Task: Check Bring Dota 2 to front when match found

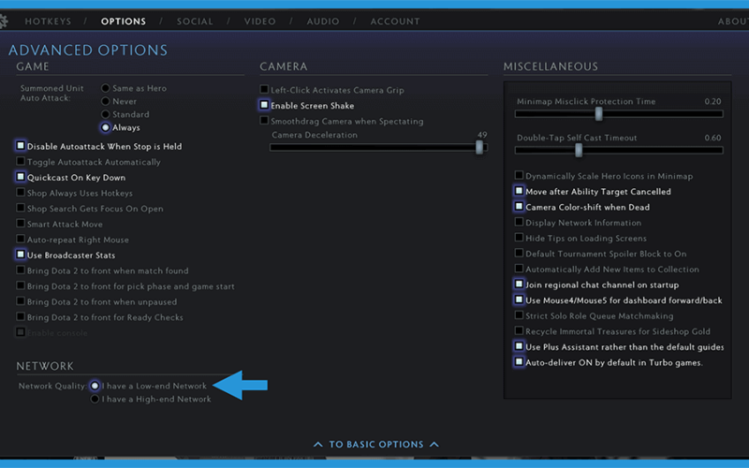Action: pyautogui.click(x=21, y=271)
